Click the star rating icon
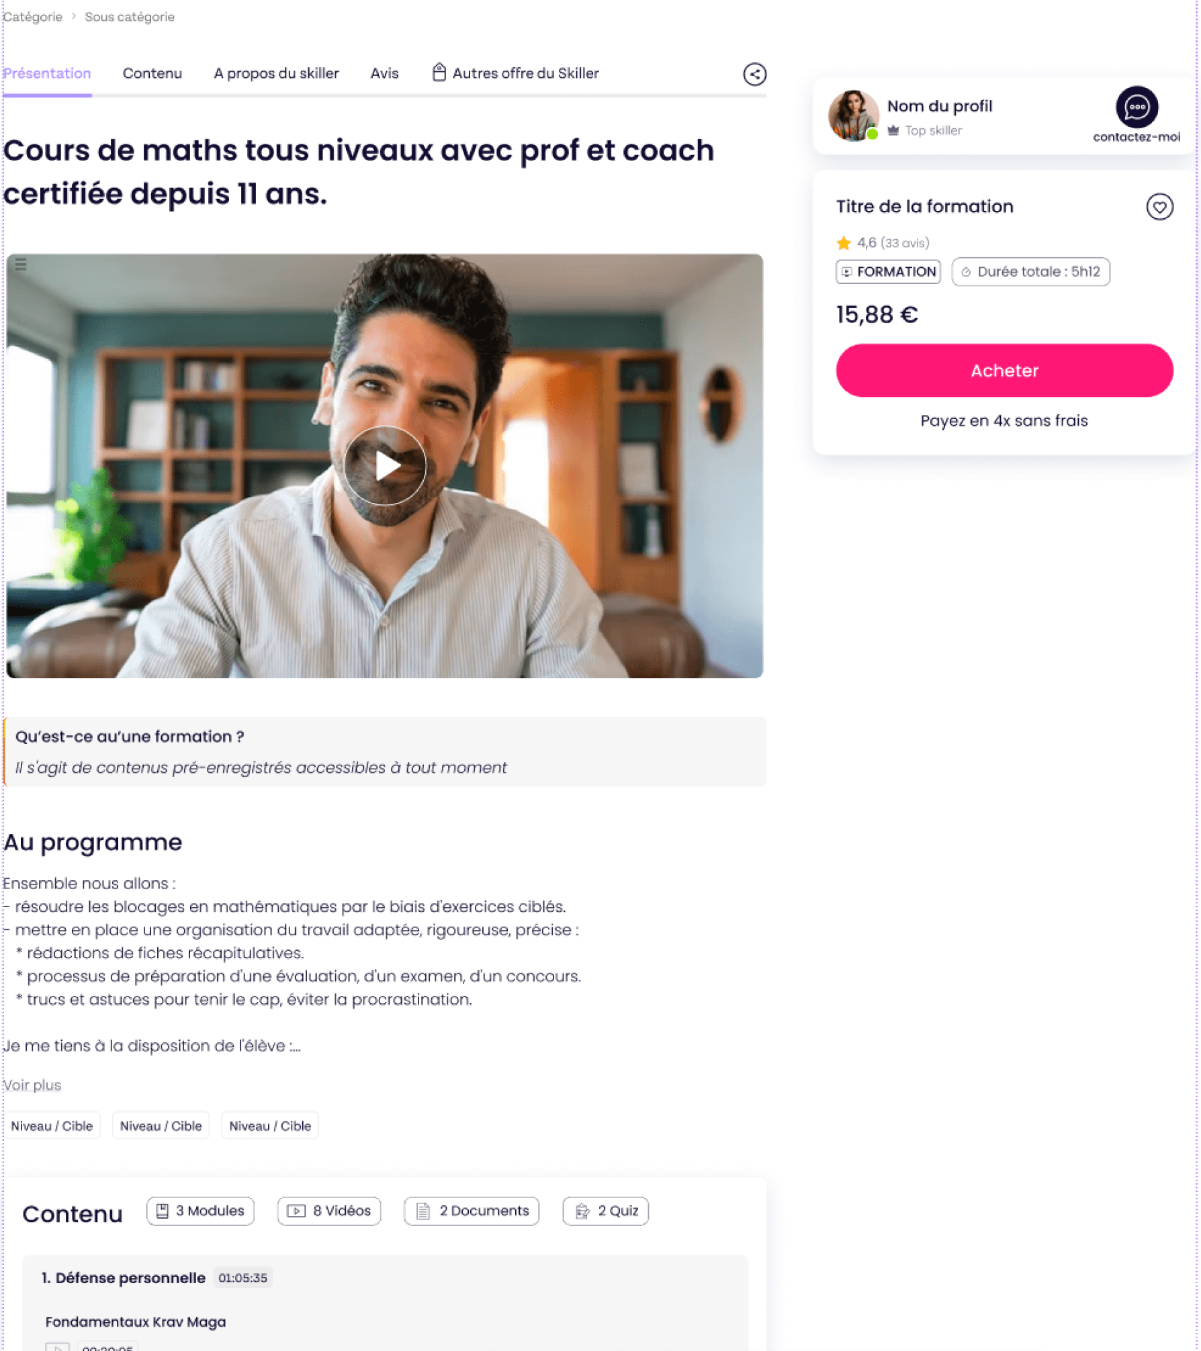1201x1351 pixels. click(844, 243)
